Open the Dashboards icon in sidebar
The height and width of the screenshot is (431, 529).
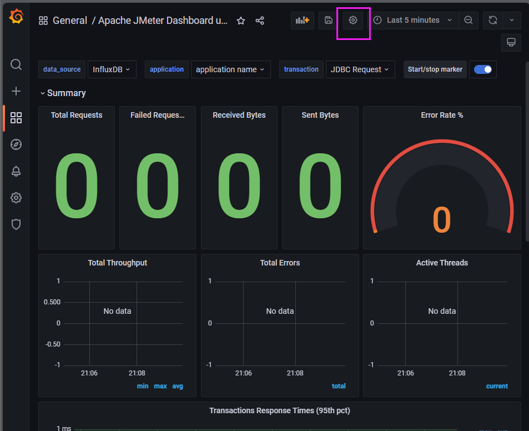(16, 118)
